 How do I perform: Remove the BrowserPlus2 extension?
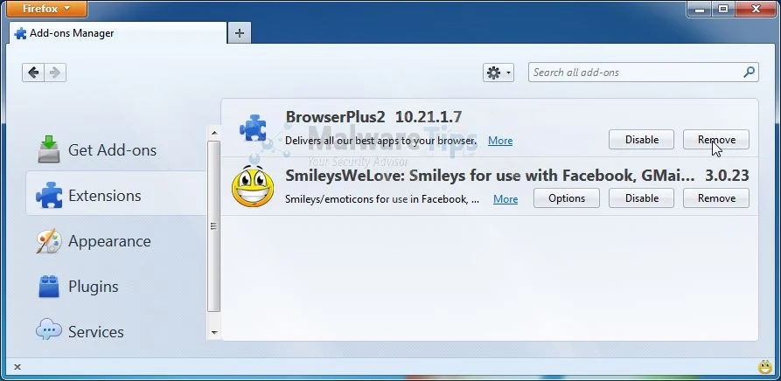[716, 140]
